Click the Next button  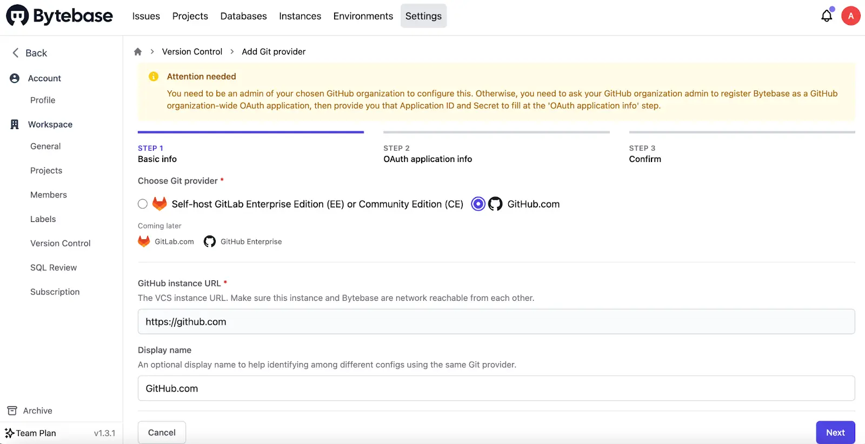click(x=835, y=433)
